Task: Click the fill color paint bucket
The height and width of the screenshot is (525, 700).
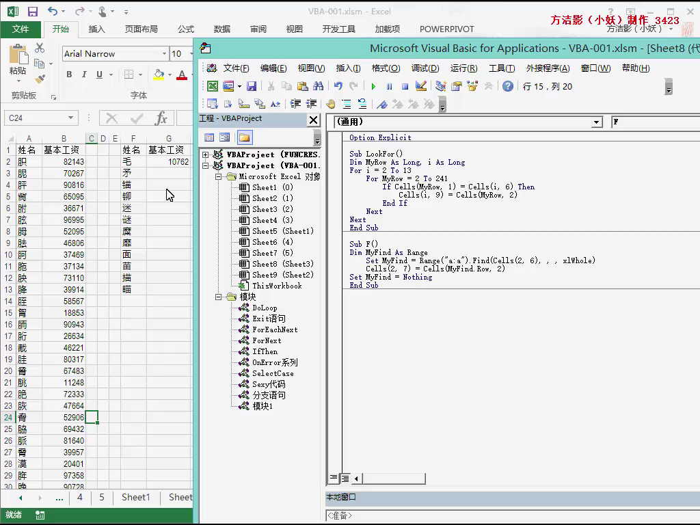Action: (x=159, y=75)
